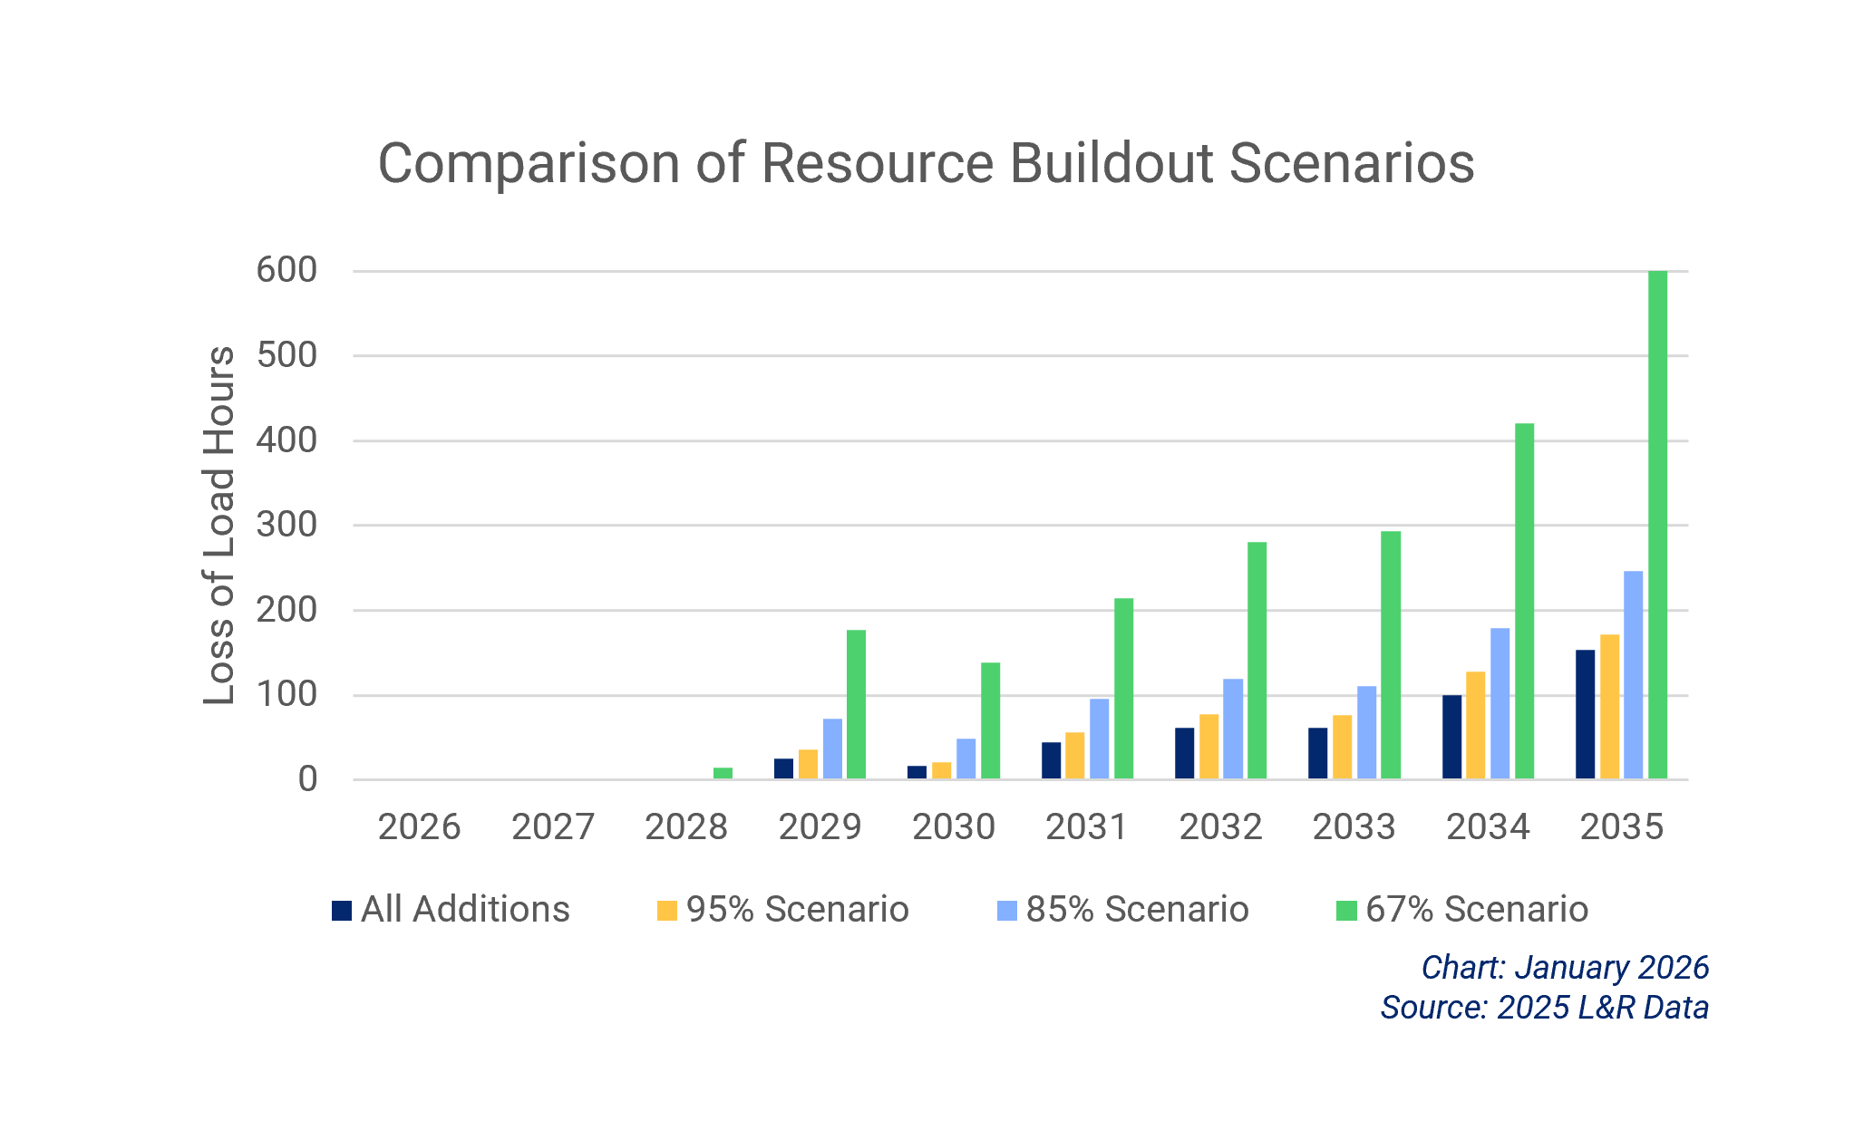Click the All Additions legend swatch
1854x1140 pixels.
click(342, 911)
